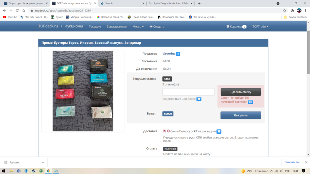310x174 pixels.
Task: Click the info icon in the pink delivery warning
Action: click(250, 102)
